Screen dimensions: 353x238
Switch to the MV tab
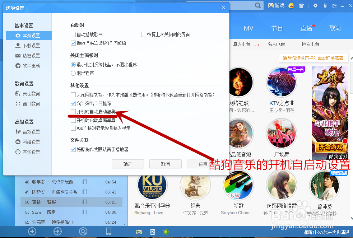(x=248, y=28)
